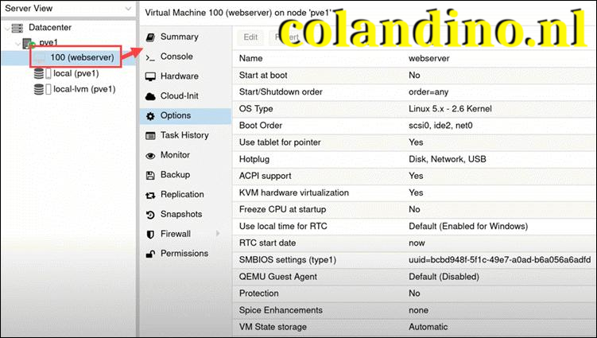This screenshot has width=597, height=338.
Task: Click the 'Default (Disabled)' guest agent value
Action: (x=444, y=277)
